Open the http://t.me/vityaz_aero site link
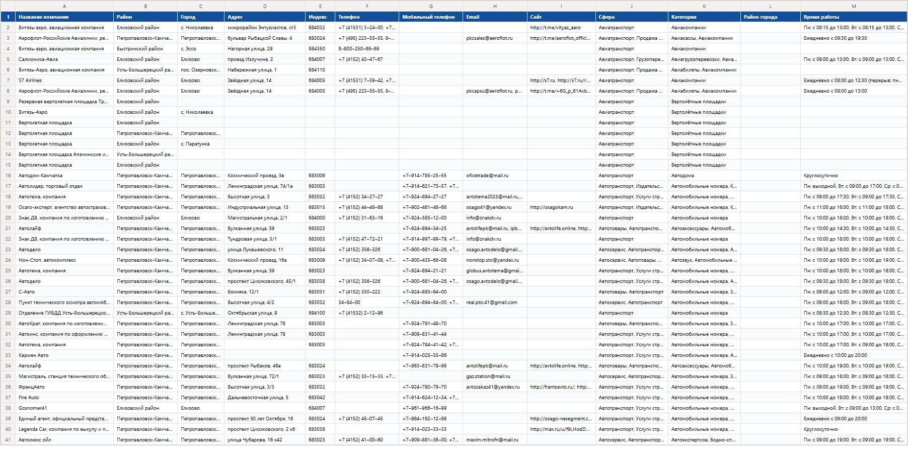This screenshot has height=454, width=908. tap(561, 28)
